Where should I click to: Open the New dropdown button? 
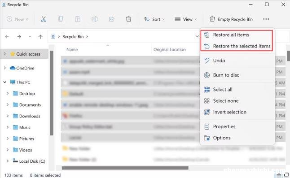[x=18, y=19]
